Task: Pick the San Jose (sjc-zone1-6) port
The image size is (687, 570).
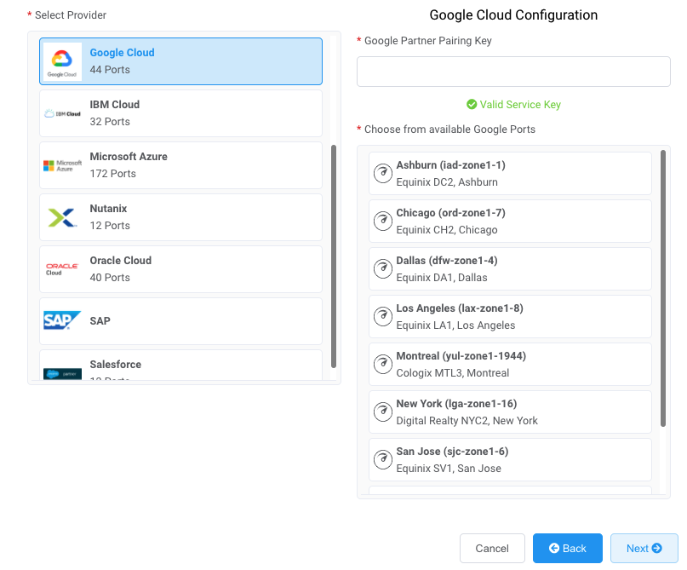Action: point(510,460)
